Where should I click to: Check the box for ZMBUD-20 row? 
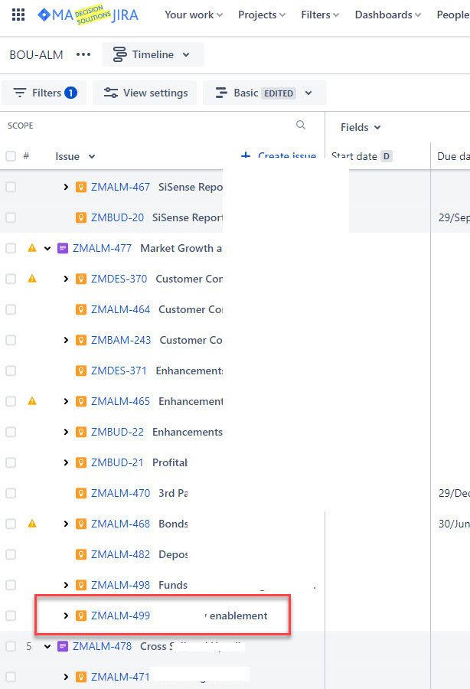pos(11,217)
